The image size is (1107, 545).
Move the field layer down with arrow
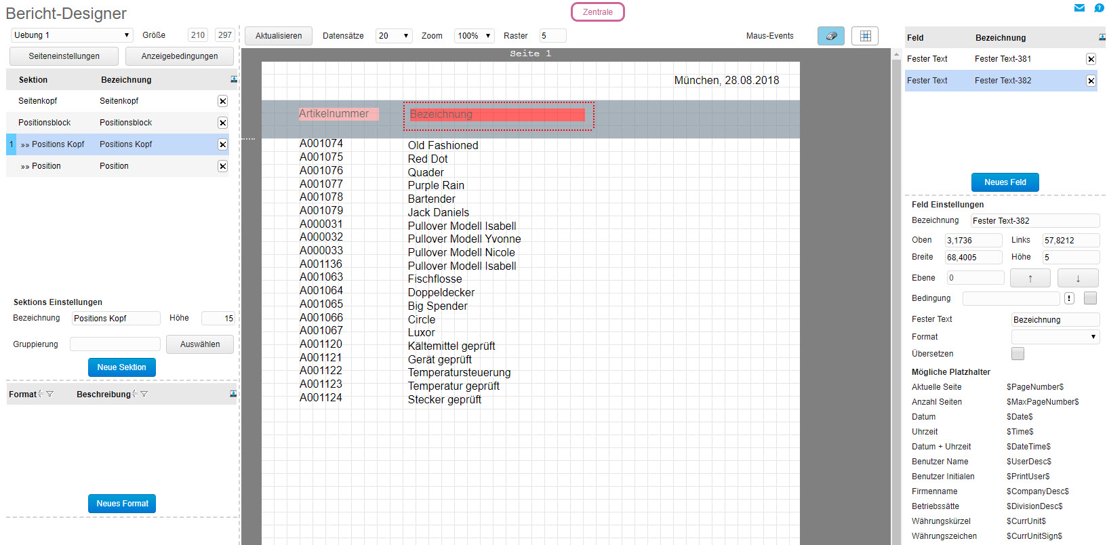[x=1077, y=278]
